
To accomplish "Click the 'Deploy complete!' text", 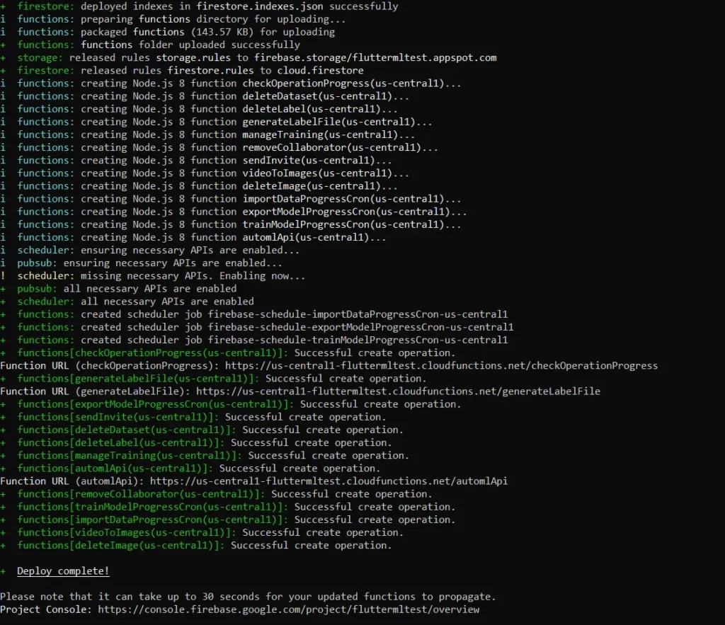I will click(63, 571).
